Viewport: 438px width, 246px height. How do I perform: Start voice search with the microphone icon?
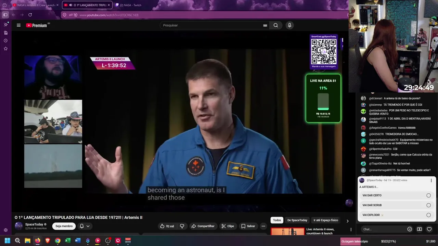pos(289,25)
